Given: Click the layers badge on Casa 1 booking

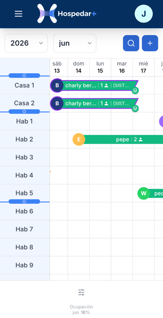Looking at the screenshot, I should click(135, 90).
